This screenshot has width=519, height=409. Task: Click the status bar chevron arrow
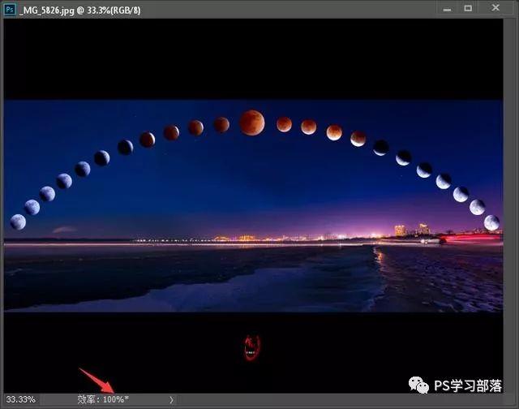pyautogui.click(x=171, y=400)
